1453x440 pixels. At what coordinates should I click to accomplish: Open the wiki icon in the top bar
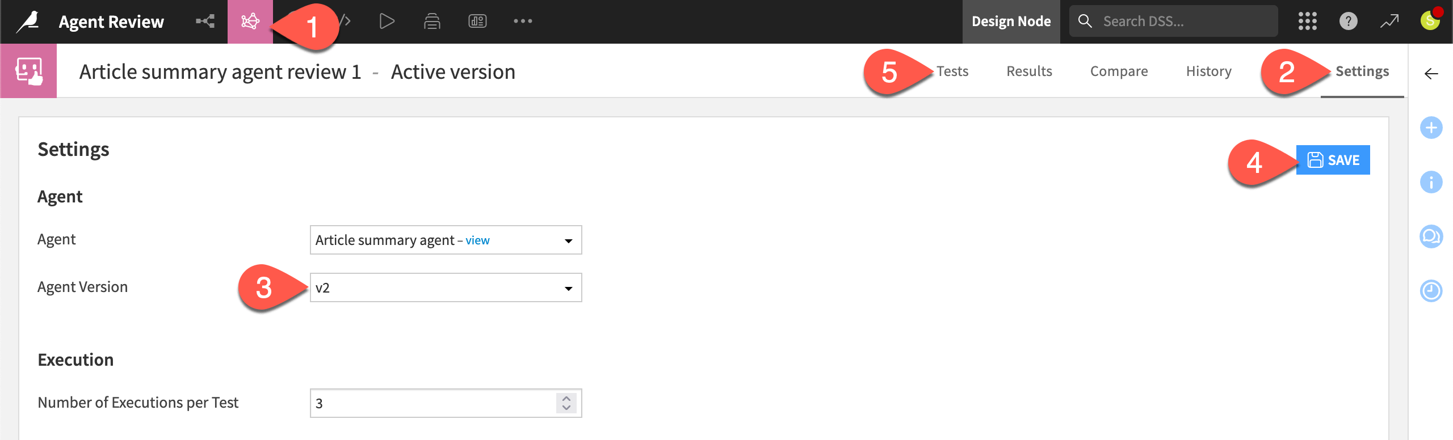coord(432,21)
